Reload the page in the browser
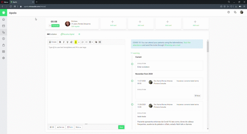 click(x=11, y=6)
